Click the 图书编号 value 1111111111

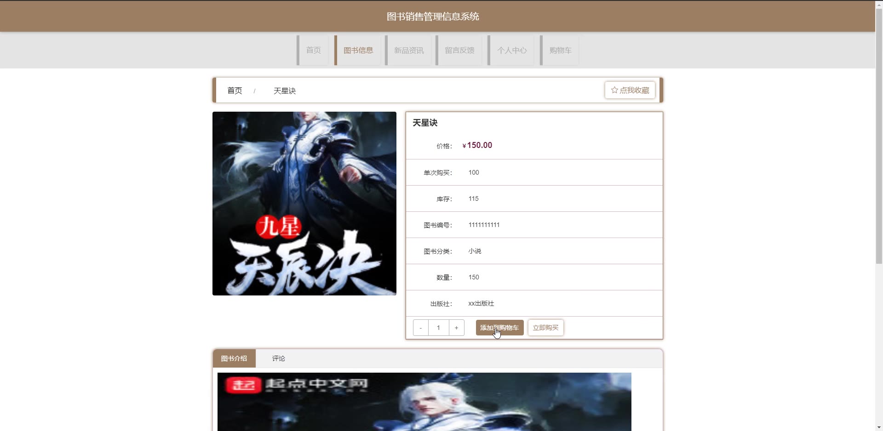tap(484, 225)
